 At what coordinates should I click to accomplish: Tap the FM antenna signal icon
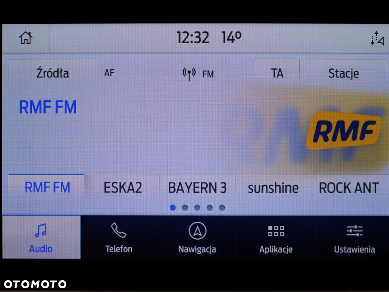189,74
